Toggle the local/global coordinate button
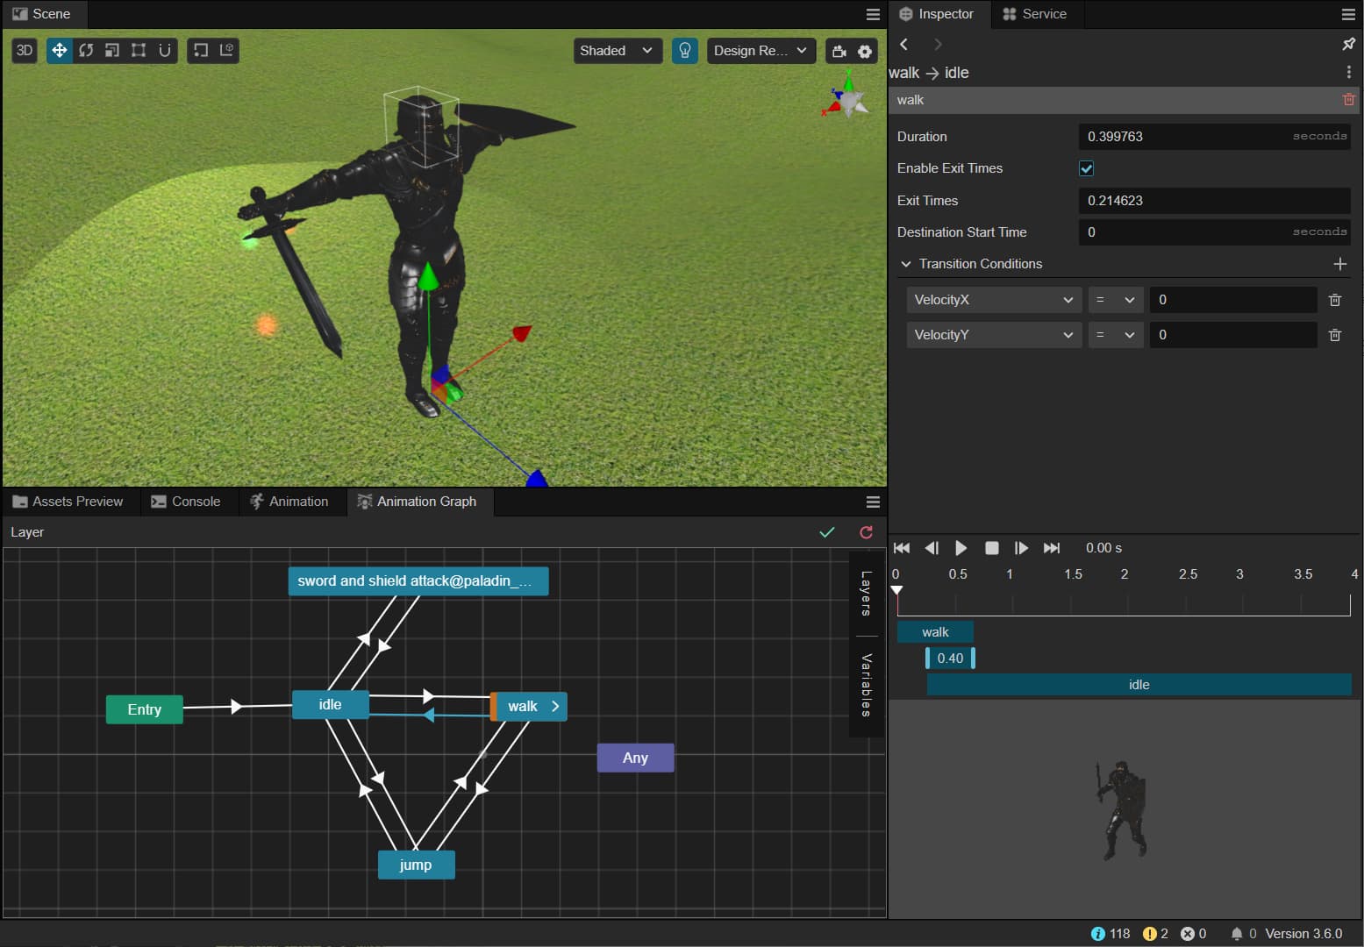Viewport: 1364px width, 947px height. point(227,50)
